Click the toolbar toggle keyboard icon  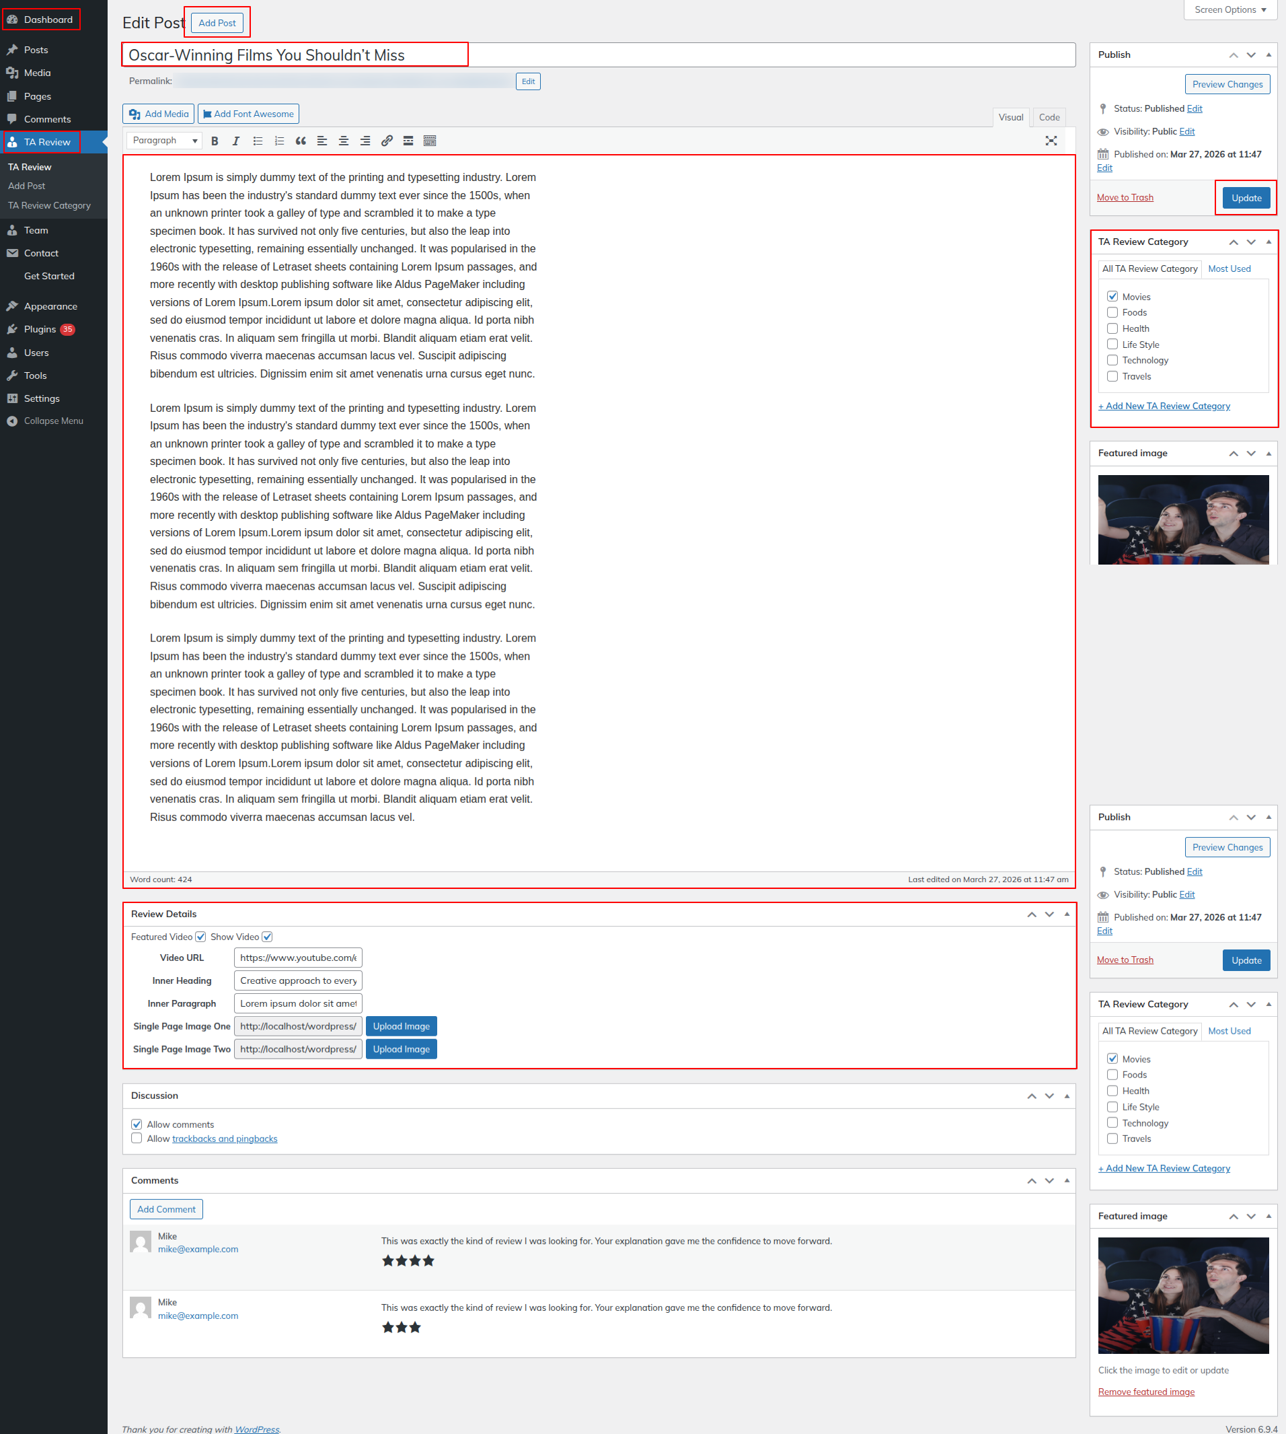point(430,141)
